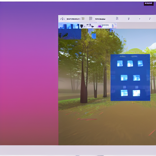Screen dimensions: 156x156
Task: Click the right tile in blue panel top row
Action: point(140,63)
